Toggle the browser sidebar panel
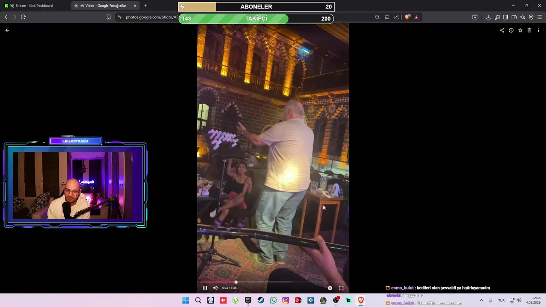The width and height of the screenshot is (546, 307). point(505,17)
